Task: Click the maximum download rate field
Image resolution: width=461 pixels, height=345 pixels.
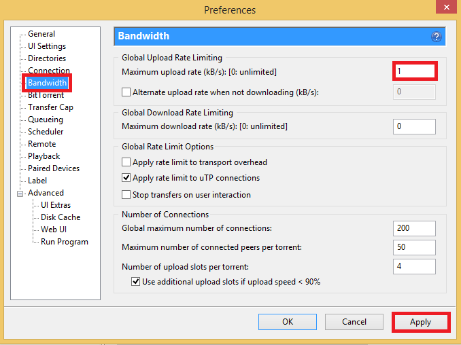Action: pos(414,126)
